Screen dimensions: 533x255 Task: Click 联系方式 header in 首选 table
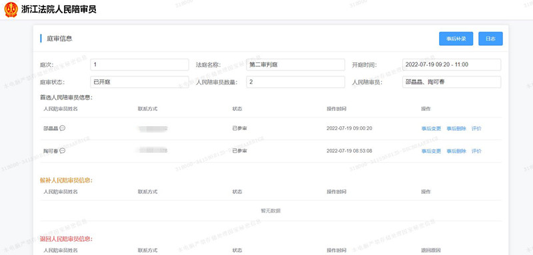click(x=147, y=109)
